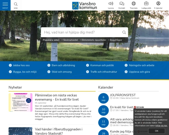Click the 6 sep date circle
The image size is (169, 135).
[x=103, y=98]
